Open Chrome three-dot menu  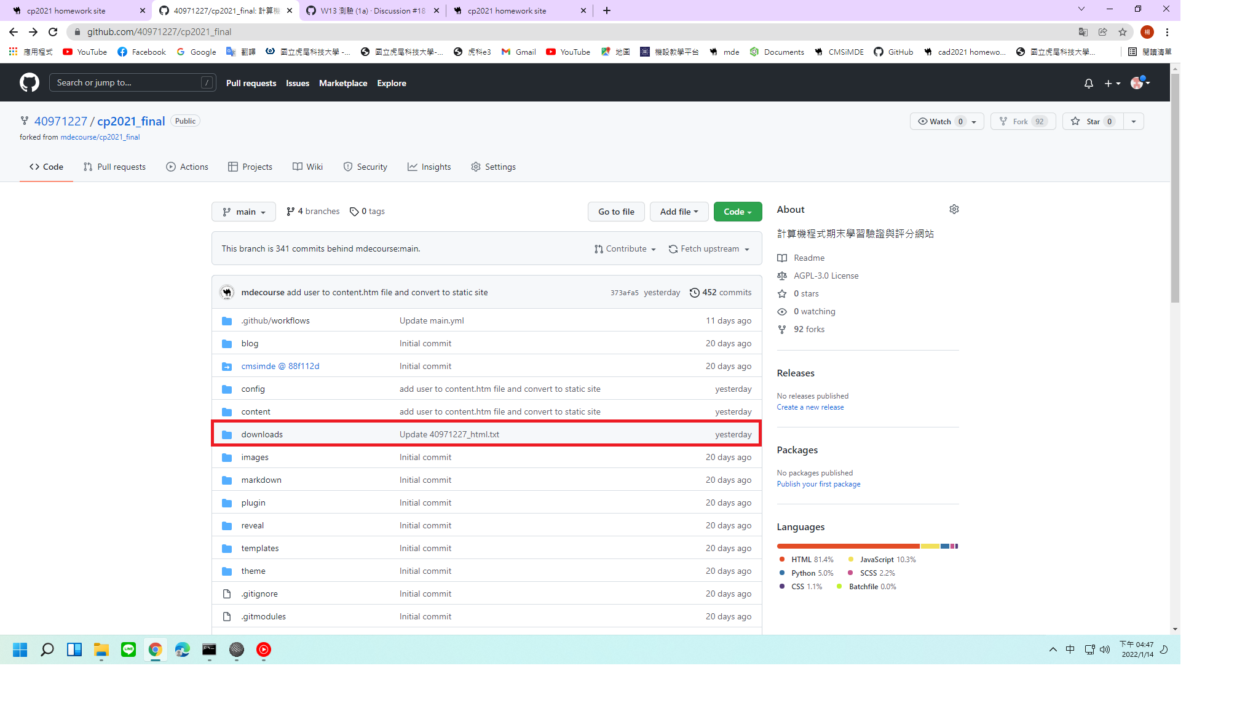[1167, 32]
